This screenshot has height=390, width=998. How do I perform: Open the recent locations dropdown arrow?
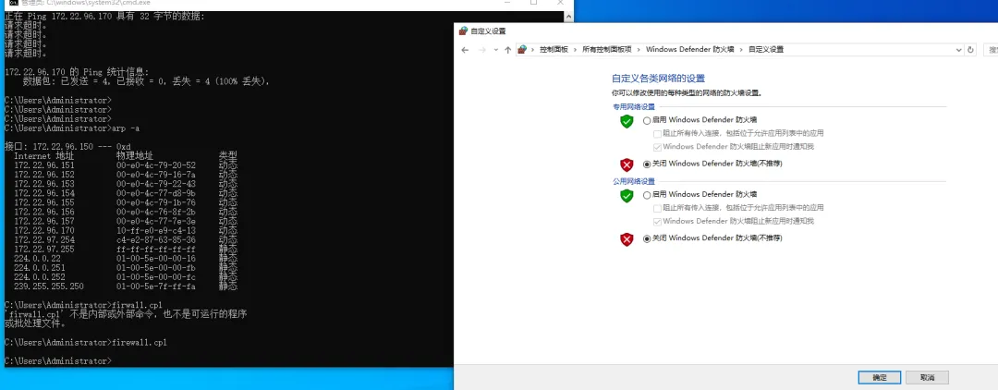[x=495, y=50]
